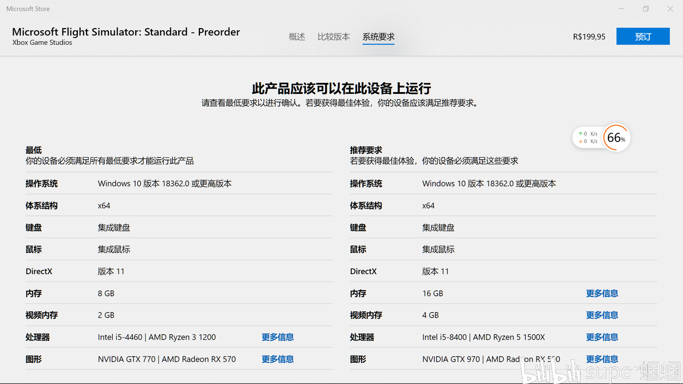Minimize the Microsoft Store window

click(621, 9)
